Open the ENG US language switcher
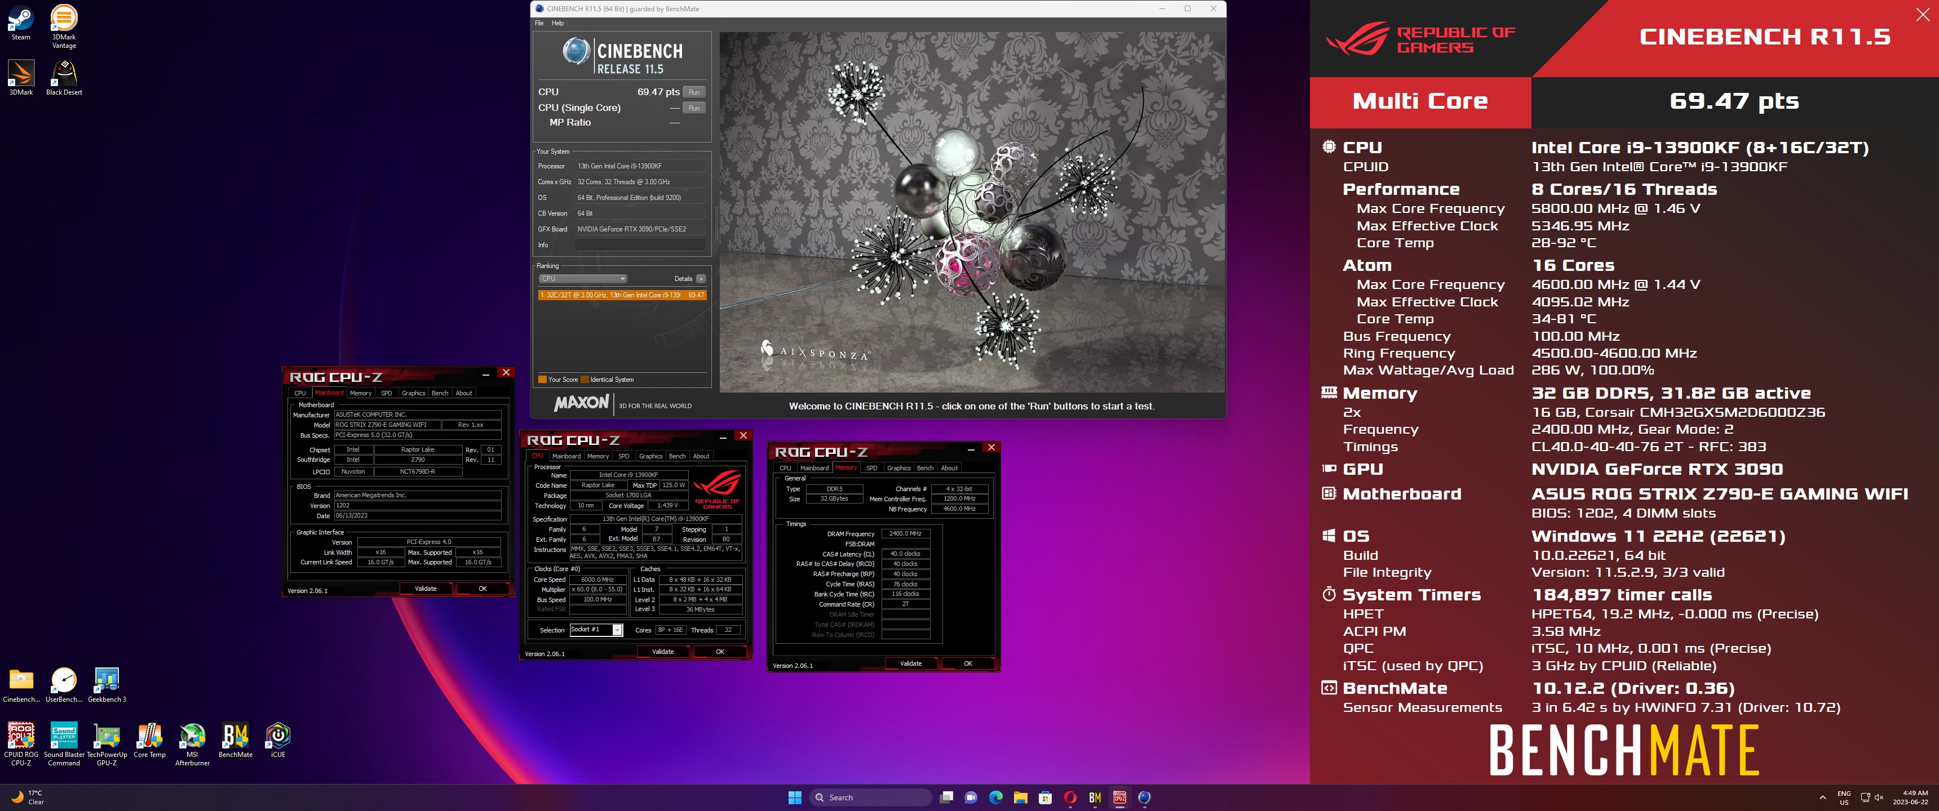 (1844, 797)
